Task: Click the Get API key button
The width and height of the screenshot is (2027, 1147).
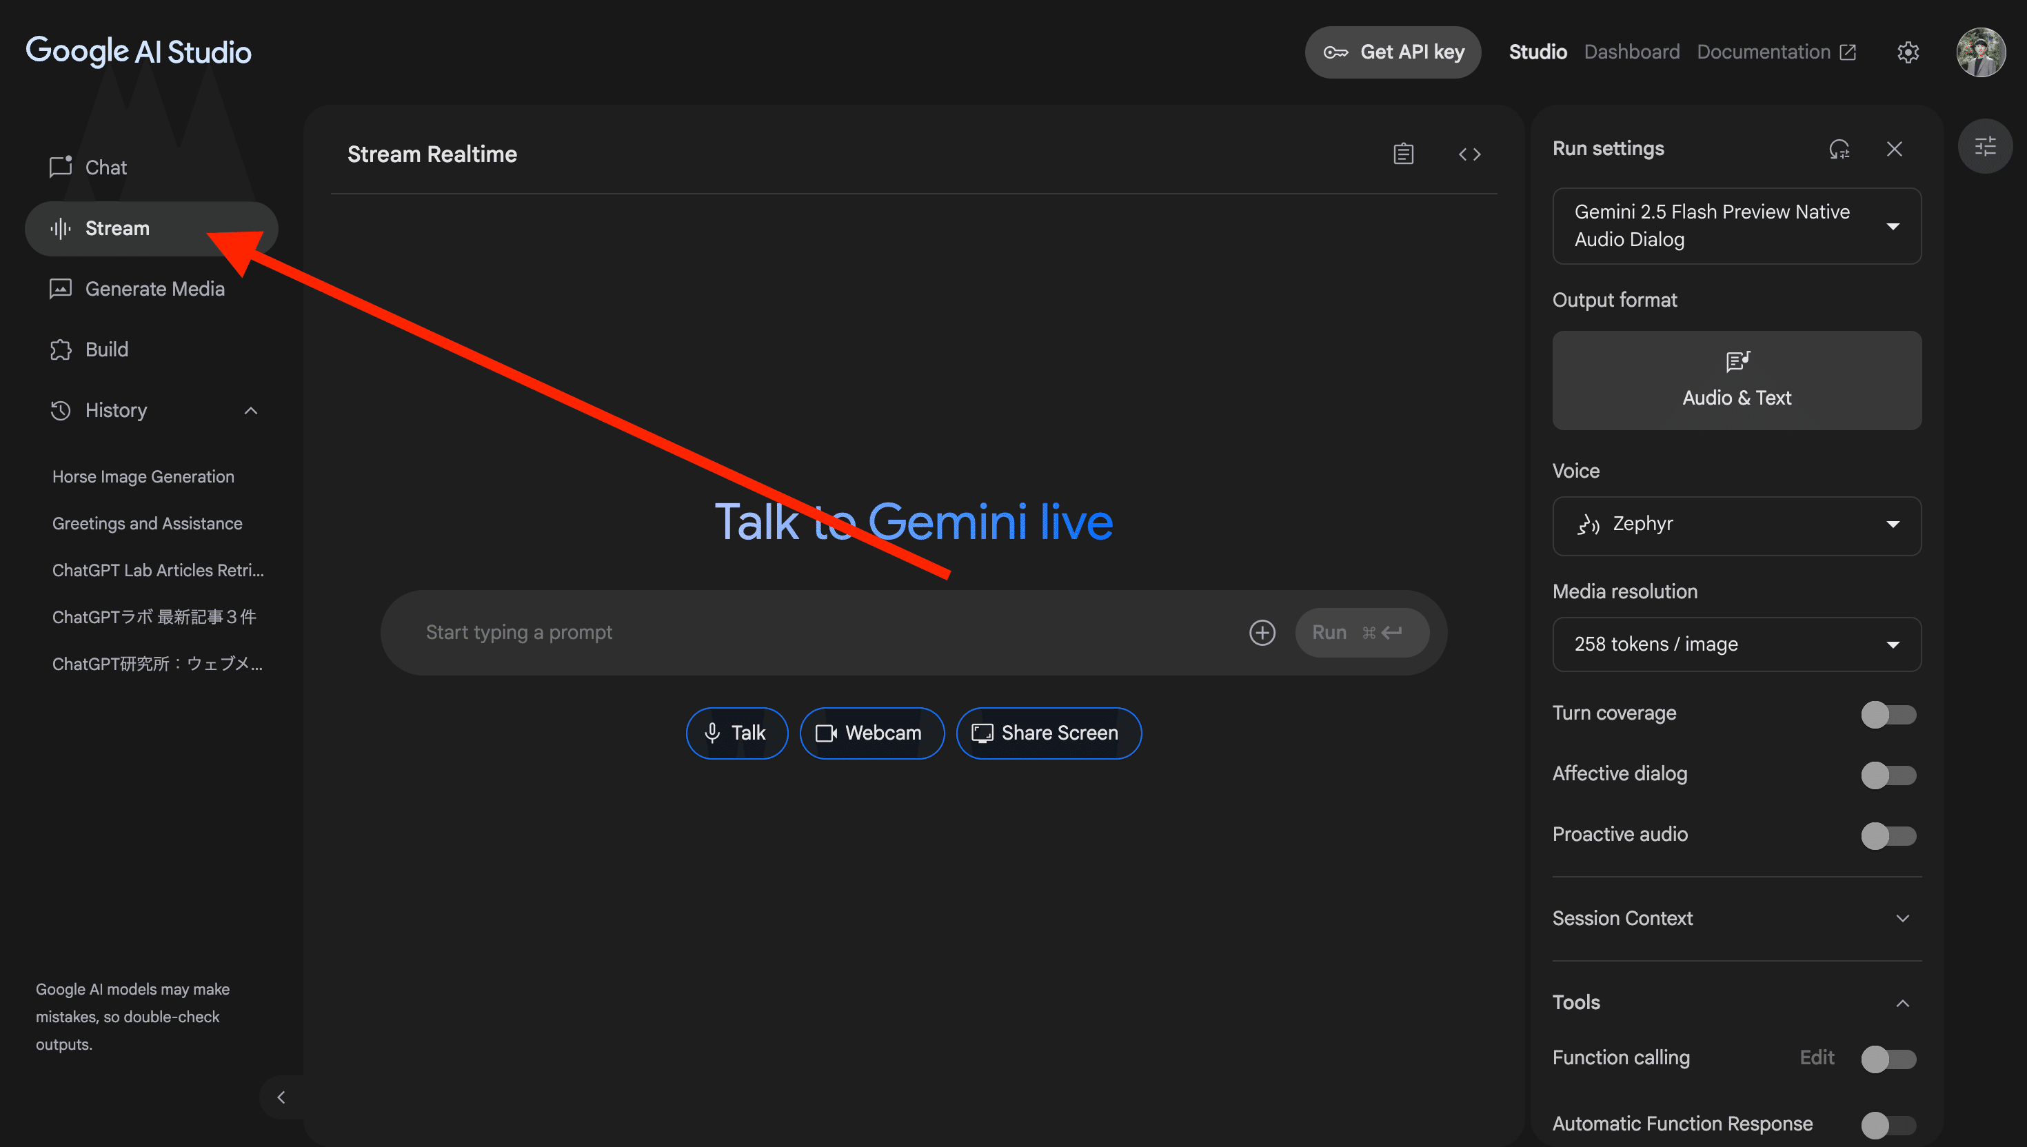Action: point(1393,52)
